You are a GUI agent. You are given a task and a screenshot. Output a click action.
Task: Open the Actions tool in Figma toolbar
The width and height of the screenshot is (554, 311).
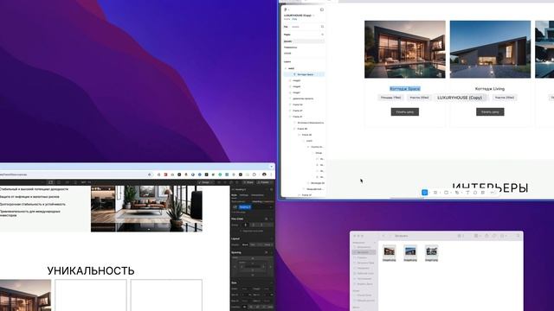483,193
